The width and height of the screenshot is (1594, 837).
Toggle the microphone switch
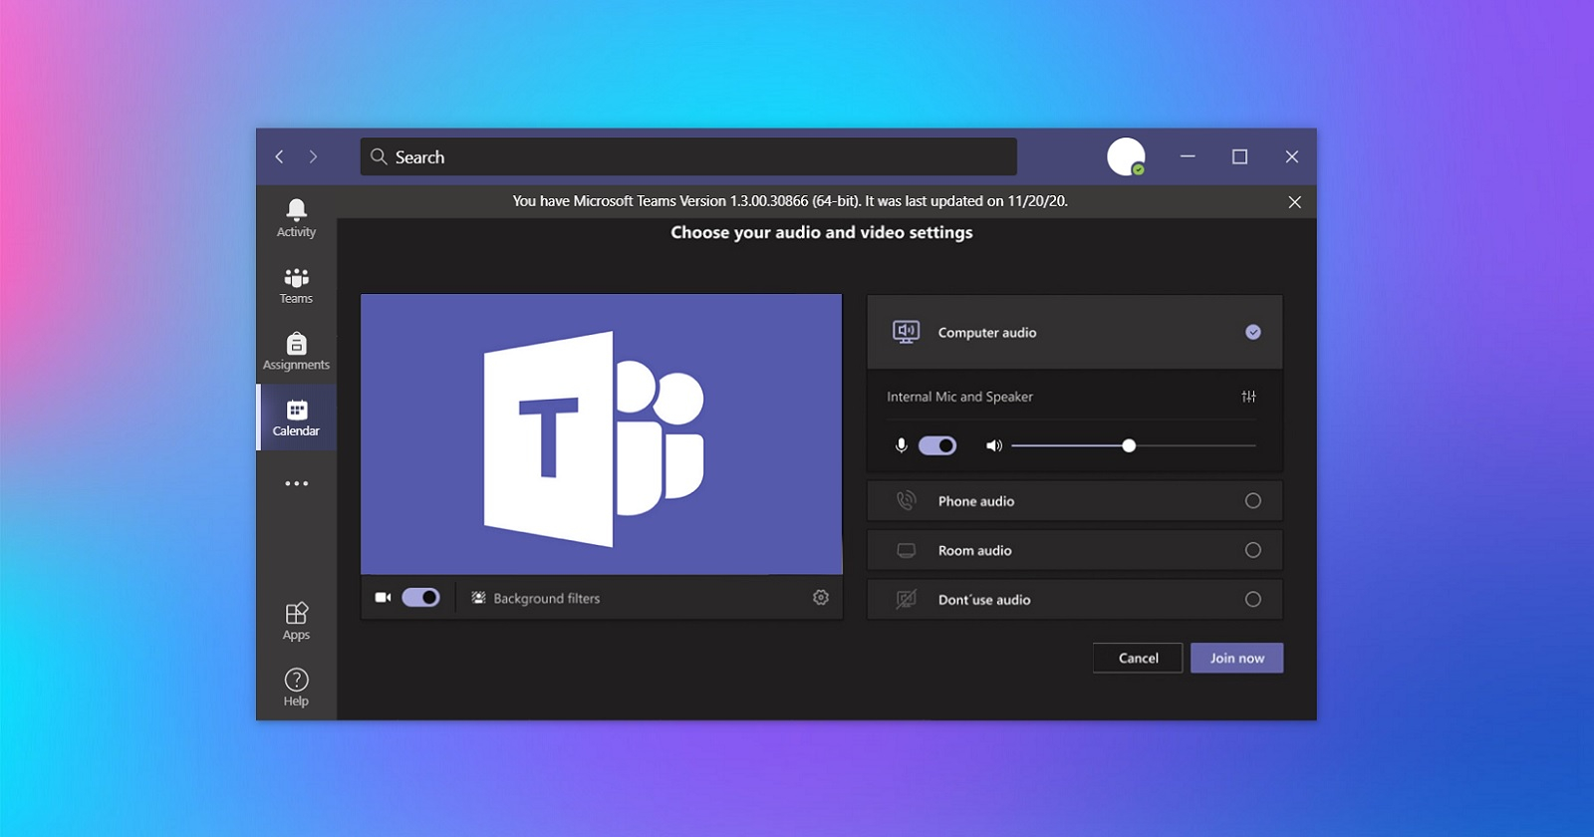(936, 445)
